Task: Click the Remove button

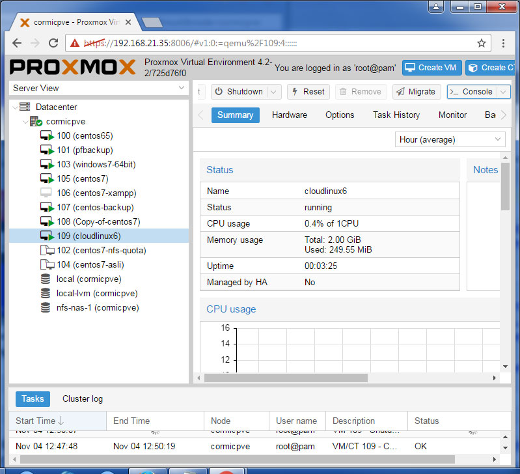Action: click(361, 92)
